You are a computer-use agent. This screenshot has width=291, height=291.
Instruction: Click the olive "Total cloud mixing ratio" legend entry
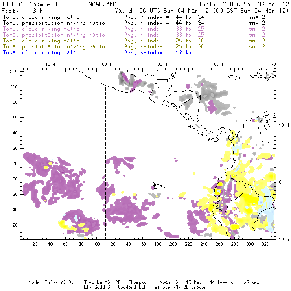tap(41, 41)
